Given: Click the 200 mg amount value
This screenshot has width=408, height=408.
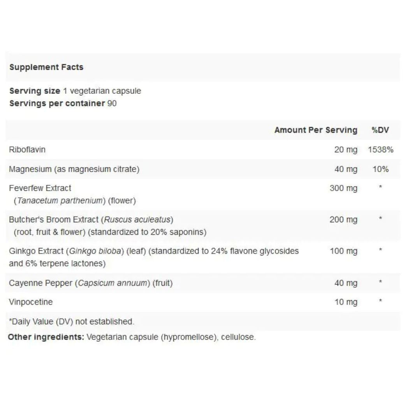Looking at the screenshot, I should pyautogui.click(x=343, y=220).
